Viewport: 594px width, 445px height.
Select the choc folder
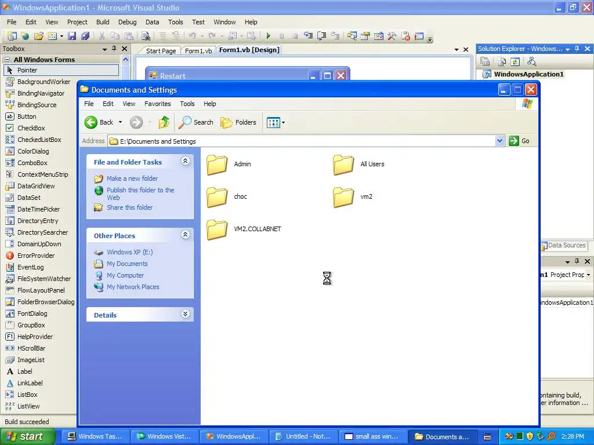click(227, 197)
